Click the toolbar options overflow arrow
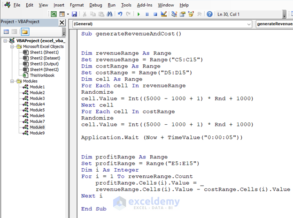293x218 pixels. 285,15
